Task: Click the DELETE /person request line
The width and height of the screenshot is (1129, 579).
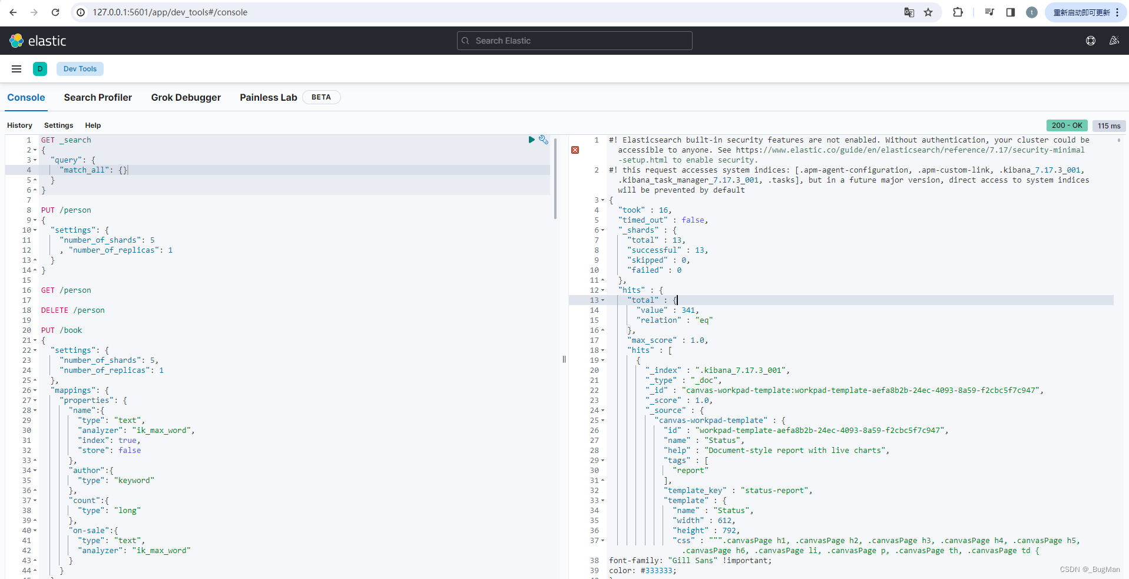Action: coord(72,310)
